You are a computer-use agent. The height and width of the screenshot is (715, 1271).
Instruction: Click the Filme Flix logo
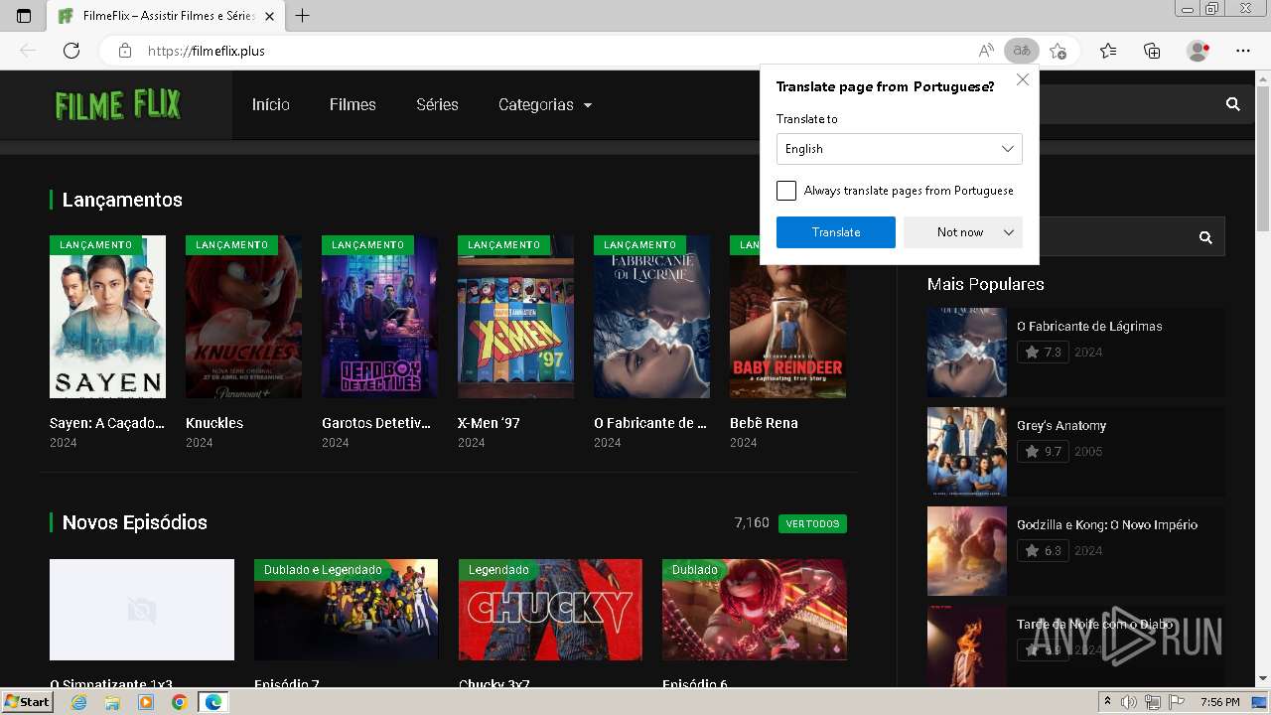(x=117, y=104)
